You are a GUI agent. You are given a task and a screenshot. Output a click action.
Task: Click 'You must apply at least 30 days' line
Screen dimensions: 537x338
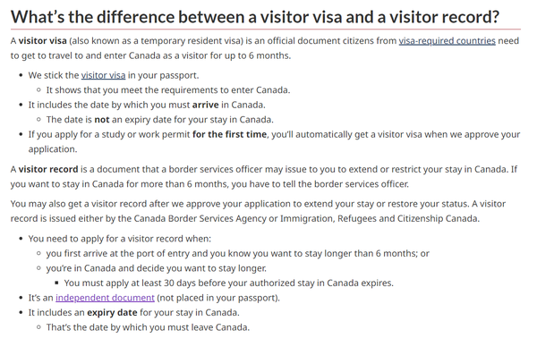tap(229, 283)
